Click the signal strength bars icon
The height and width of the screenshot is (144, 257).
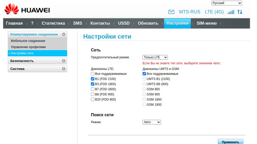click(x=231, y=12)
